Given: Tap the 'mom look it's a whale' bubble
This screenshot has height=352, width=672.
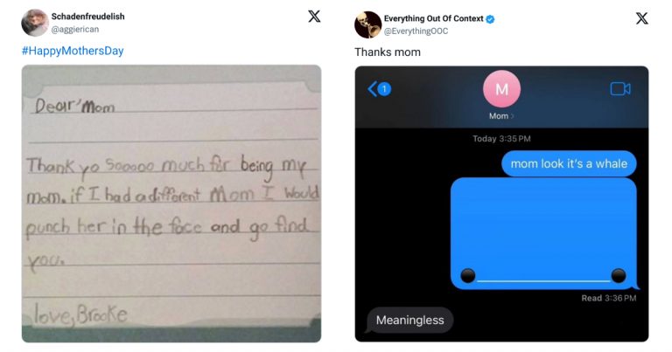Looking at the screenshot, I should tap(569, 164).
